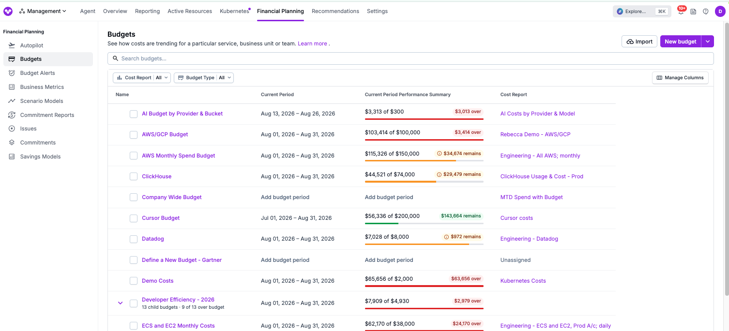Click the Vantage logo icon

point(8,11)
